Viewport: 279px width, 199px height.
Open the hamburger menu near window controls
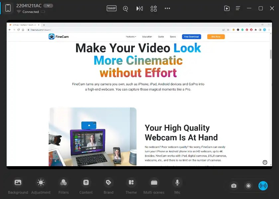pyautogui.click(x=238, y=8)
